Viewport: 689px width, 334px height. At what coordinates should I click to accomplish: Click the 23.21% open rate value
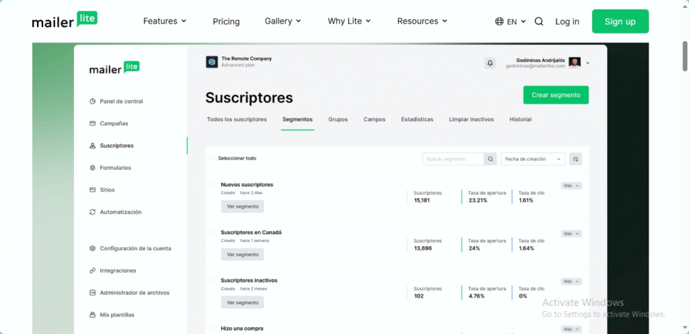point(477,200)
